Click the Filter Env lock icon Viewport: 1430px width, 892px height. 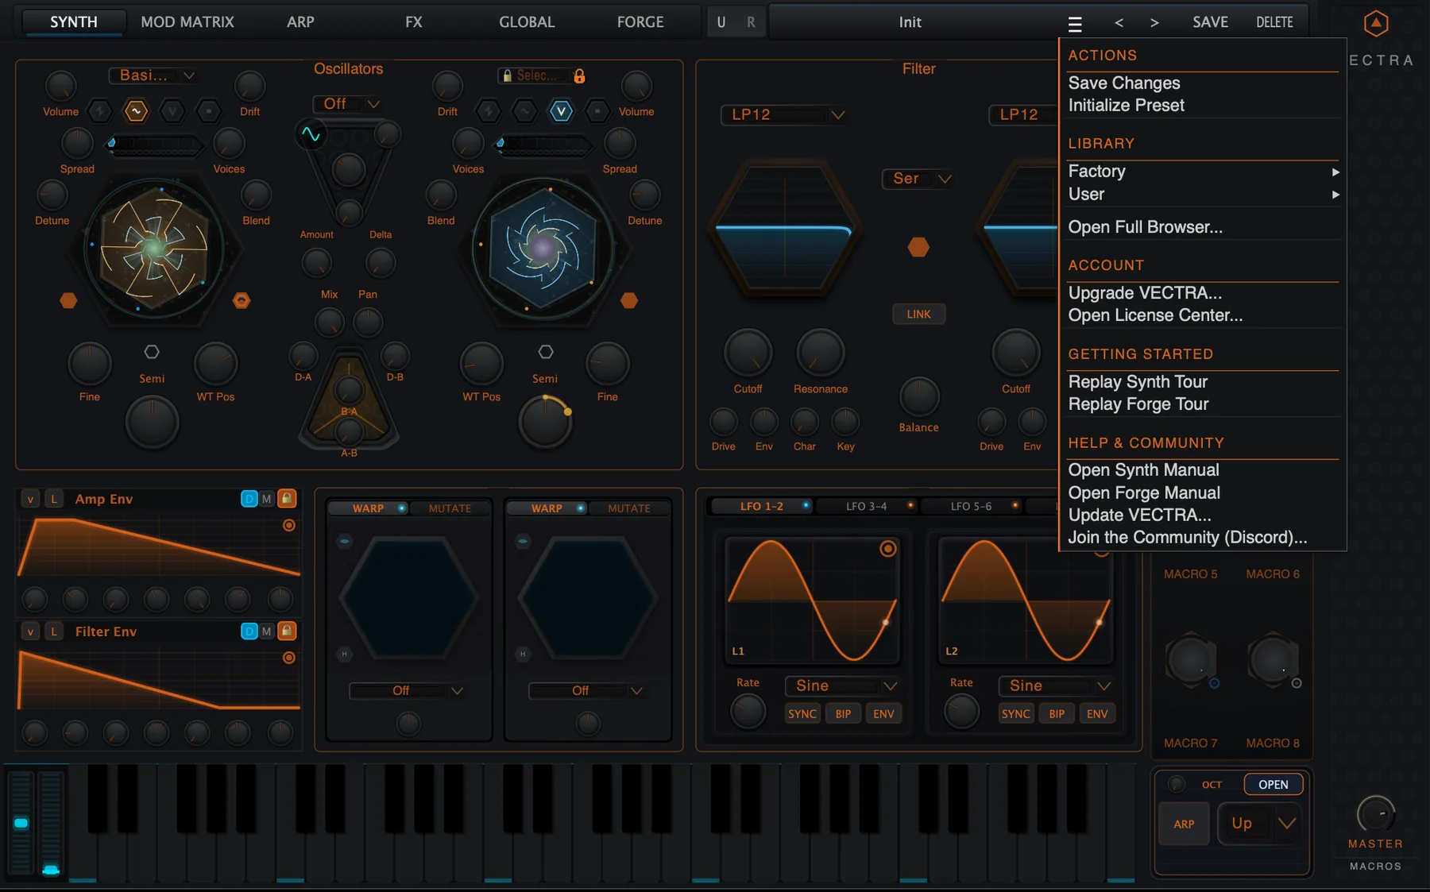point(287,631)
